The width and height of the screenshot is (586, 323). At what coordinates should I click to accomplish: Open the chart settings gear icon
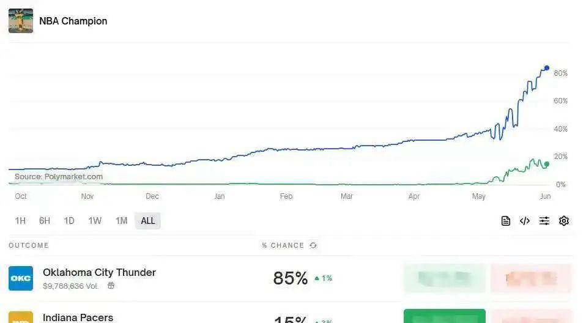pos(563,221)
